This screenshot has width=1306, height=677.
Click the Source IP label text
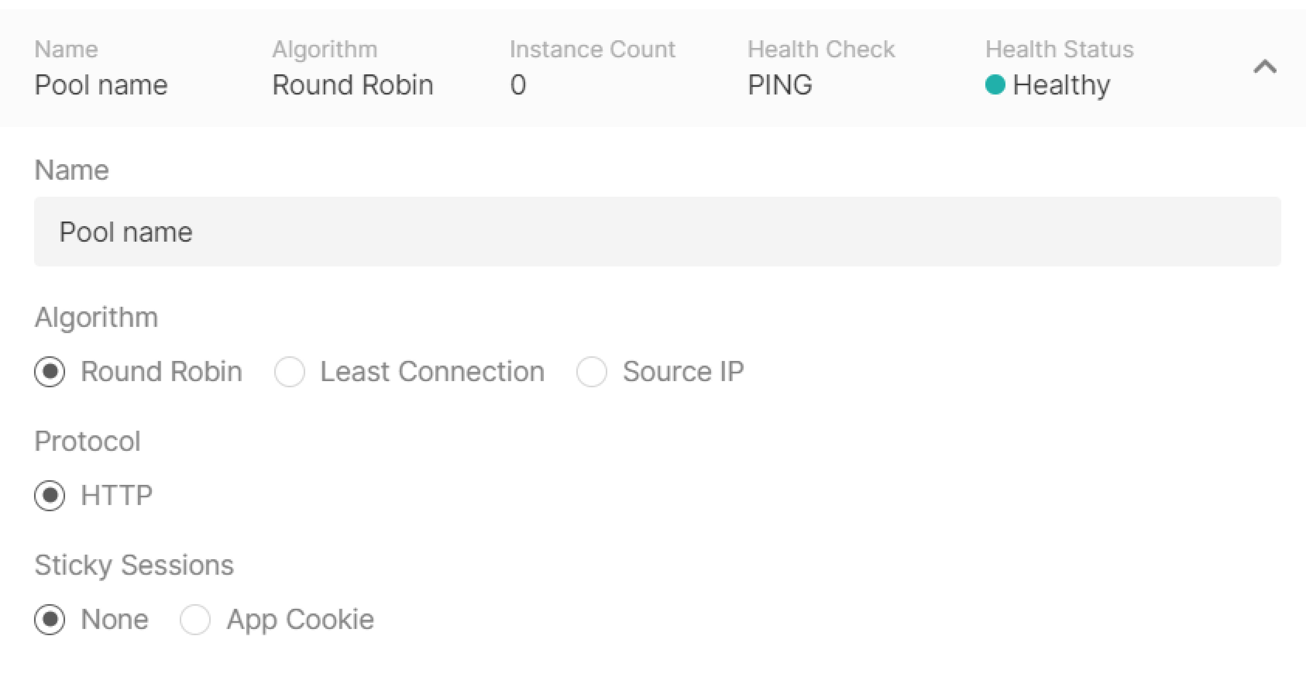[684, 372]
